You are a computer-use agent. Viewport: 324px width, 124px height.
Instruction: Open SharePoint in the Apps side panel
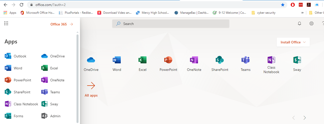17,92
